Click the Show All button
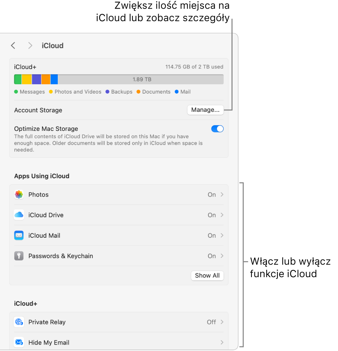Image resolution: width=338 pixels, height=351 pixels. click(207, 276)
